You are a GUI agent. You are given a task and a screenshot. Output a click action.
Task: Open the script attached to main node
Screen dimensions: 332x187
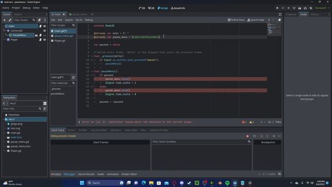click(40, 26)
